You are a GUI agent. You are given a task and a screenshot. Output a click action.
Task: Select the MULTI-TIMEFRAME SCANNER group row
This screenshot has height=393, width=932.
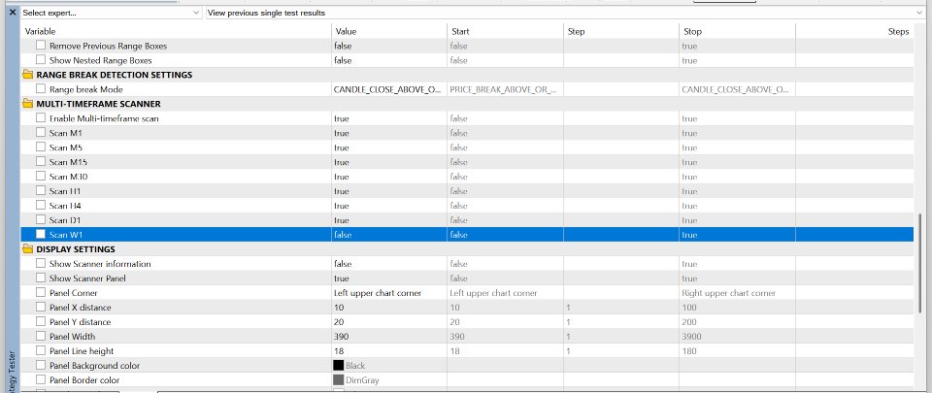click(467, 104)
